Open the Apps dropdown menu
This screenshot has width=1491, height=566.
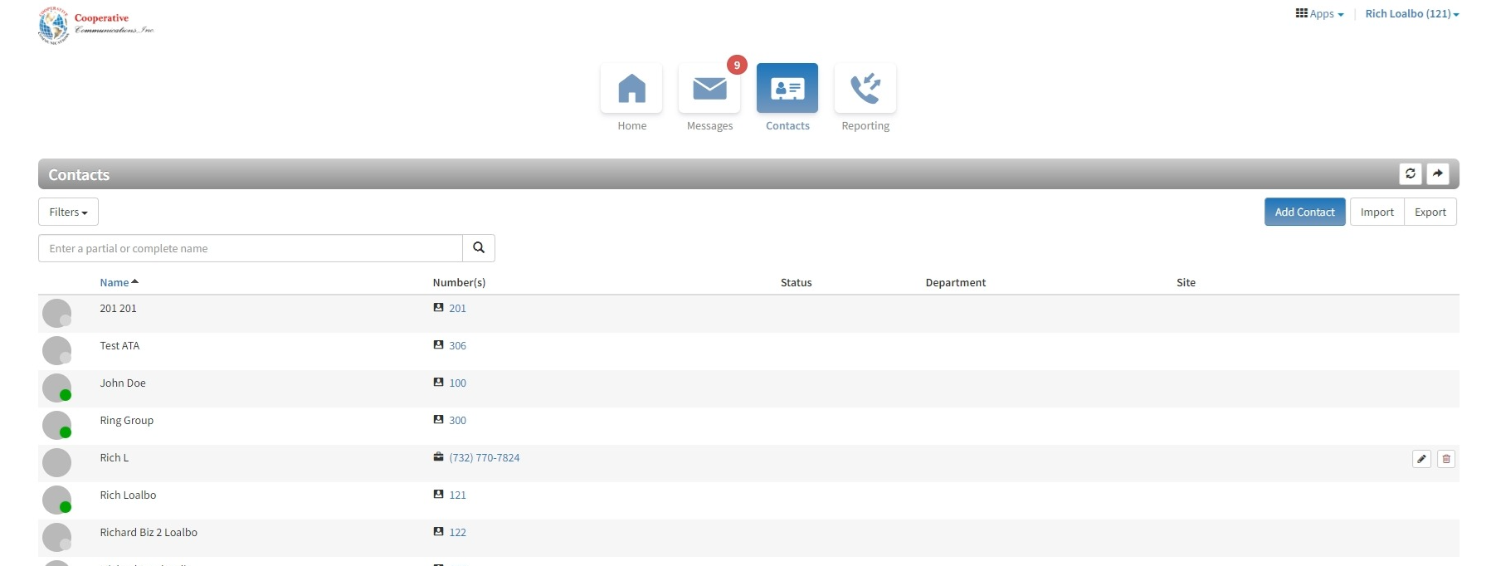point(1319,14)
